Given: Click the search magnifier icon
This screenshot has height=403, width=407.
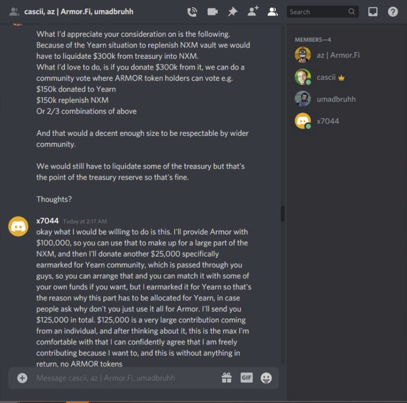Looking at the screenshot, I should click(352, 12).
